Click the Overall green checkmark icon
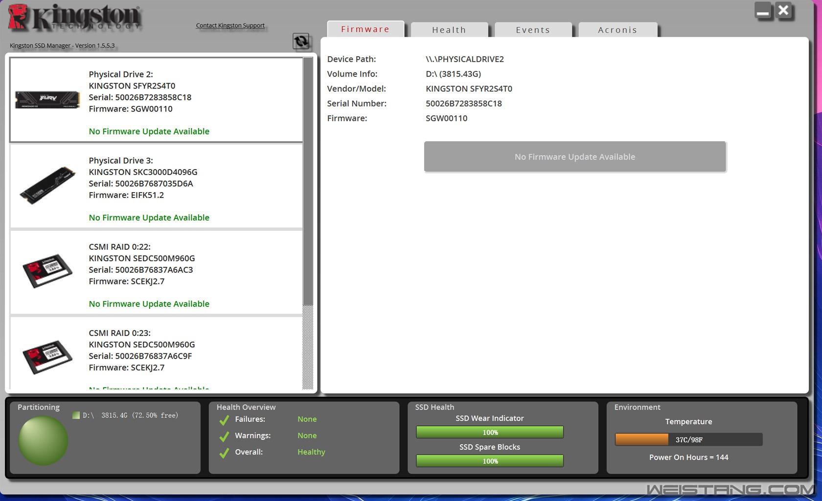This screenshot has width=822, height=501. coord(224,453)
